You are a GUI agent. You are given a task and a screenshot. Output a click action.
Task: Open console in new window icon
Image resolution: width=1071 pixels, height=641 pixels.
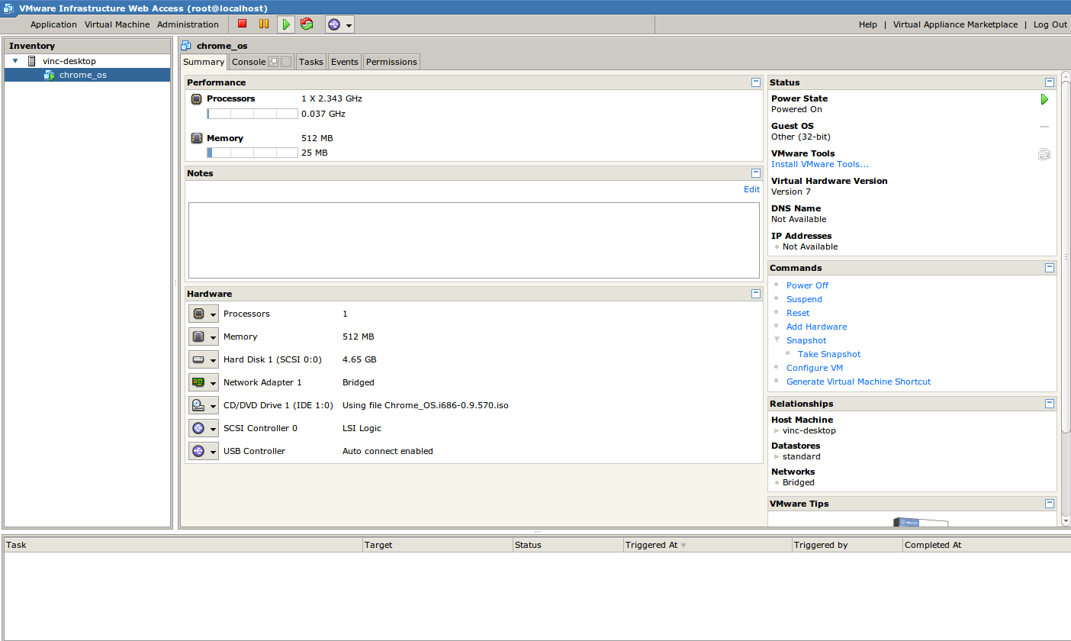tap(273, 62)
